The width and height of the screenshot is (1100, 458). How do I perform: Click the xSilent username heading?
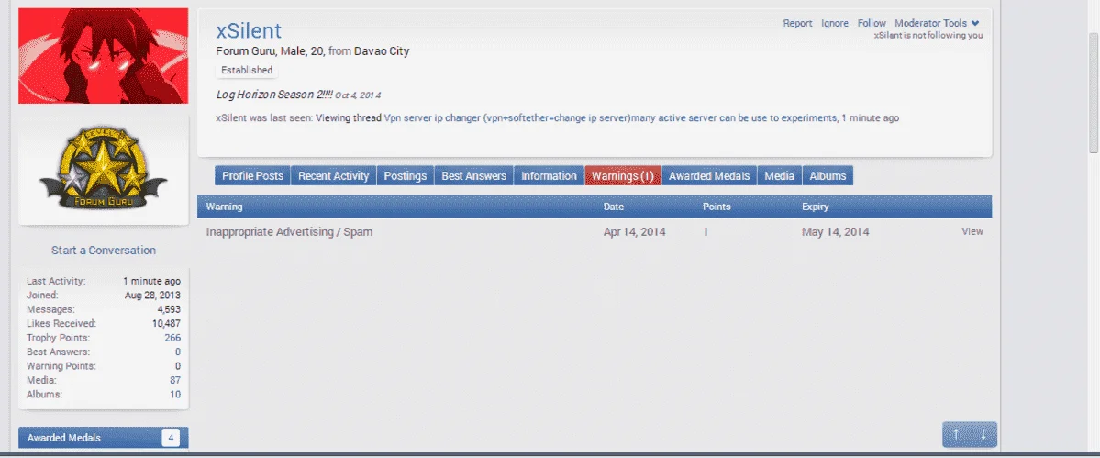pyautogui.click(x=249, y=30)
